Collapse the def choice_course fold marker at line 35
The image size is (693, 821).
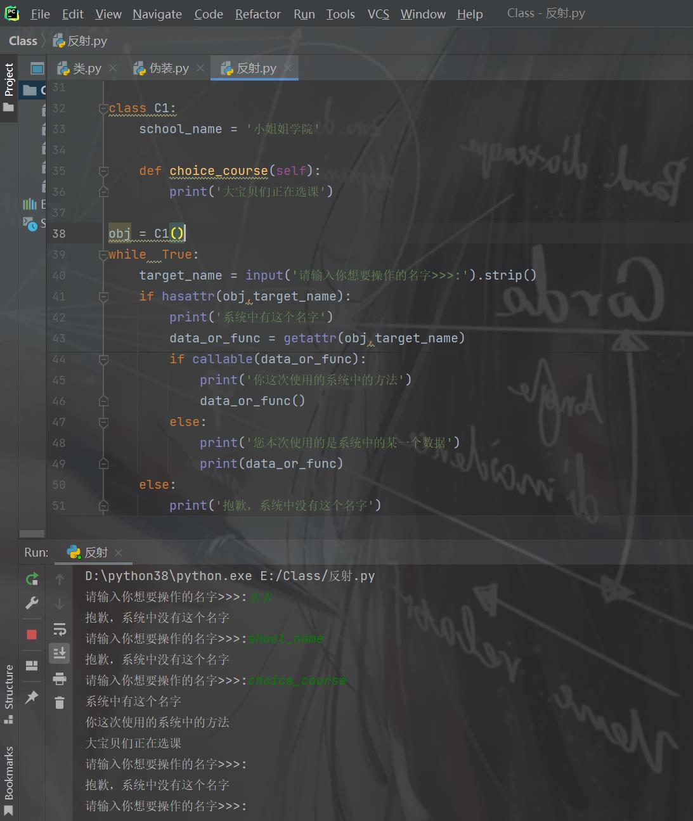[x=103, y=171]
